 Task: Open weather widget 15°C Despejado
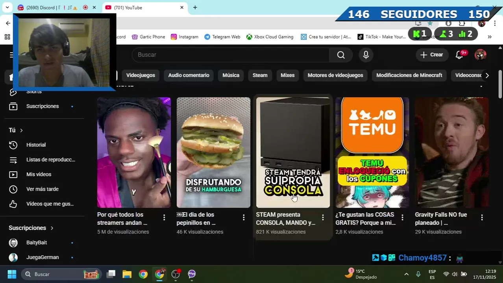[x=361, y=274]
